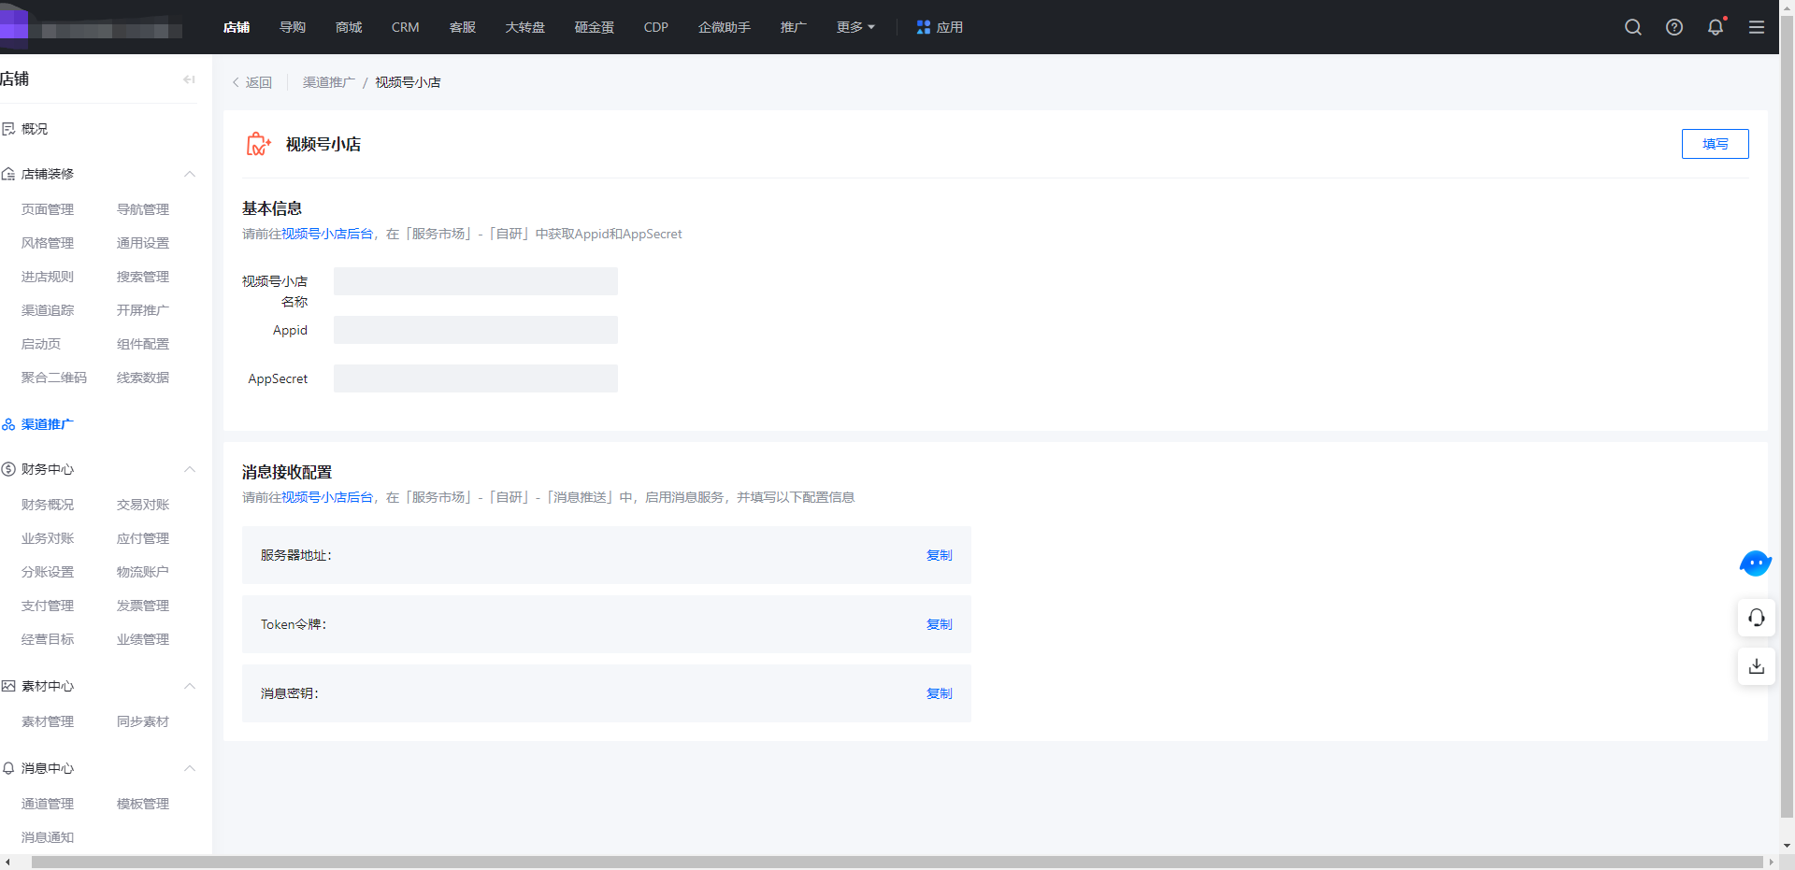Click the brand logo at top left
Viewport: 1795px width, 870px height.
coord(15,26)
